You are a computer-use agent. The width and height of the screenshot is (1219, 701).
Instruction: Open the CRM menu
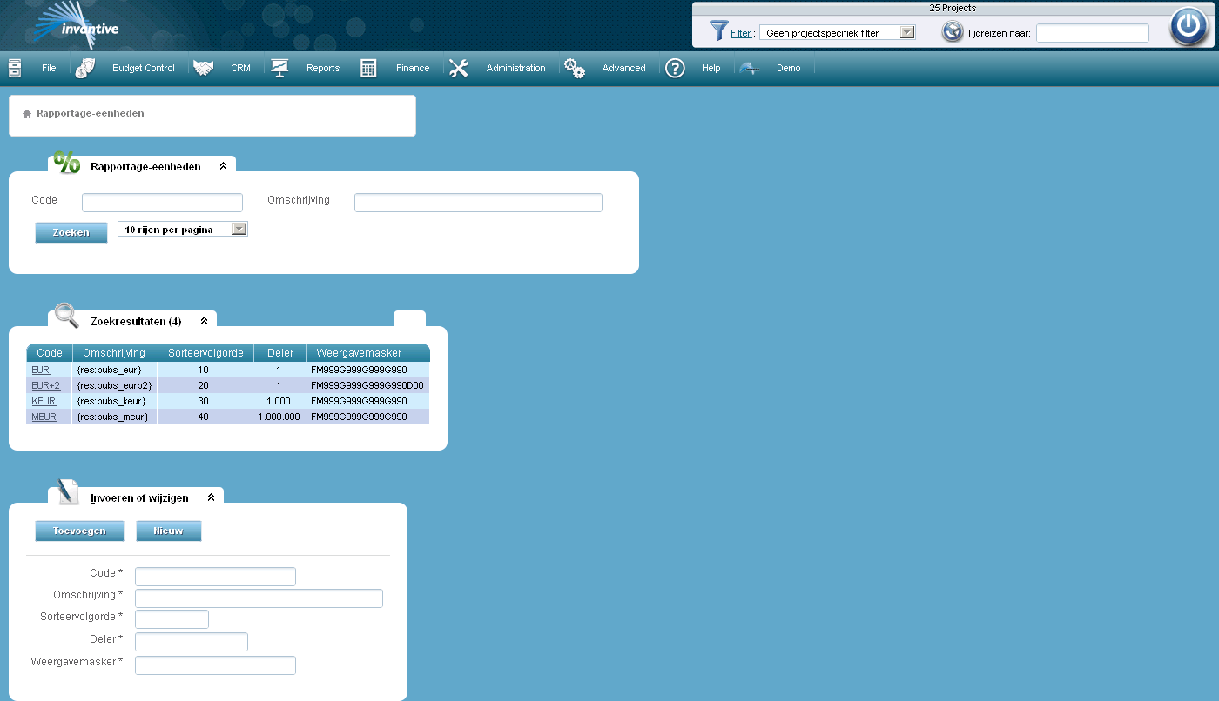[240, 68]
